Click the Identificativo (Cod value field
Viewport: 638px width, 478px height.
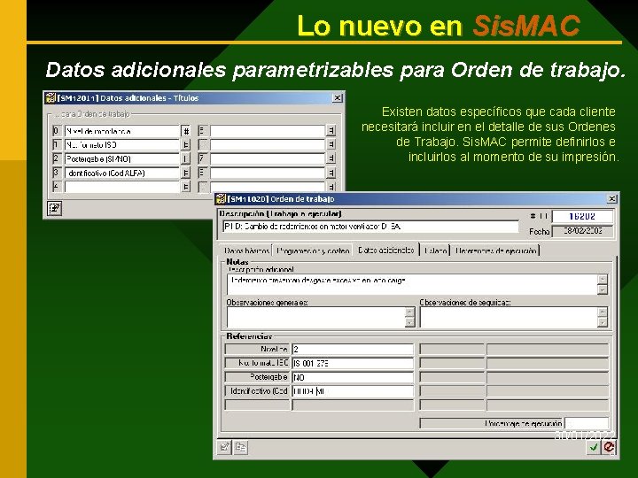353,391
